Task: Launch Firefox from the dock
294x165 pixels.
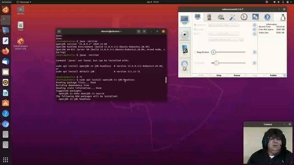Action: [6, 51]
